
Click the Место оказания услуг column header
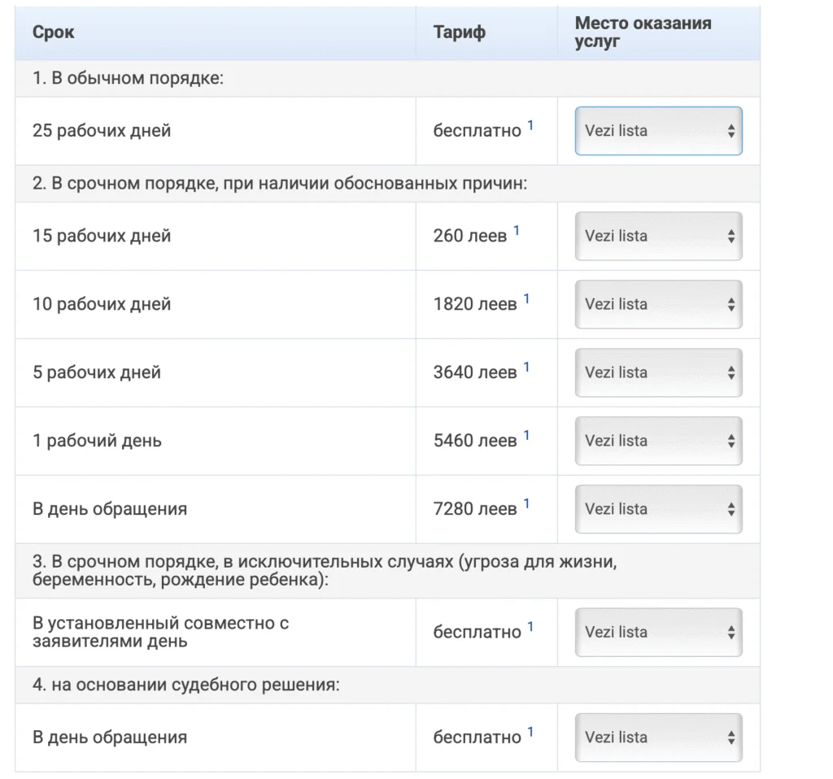643,32
